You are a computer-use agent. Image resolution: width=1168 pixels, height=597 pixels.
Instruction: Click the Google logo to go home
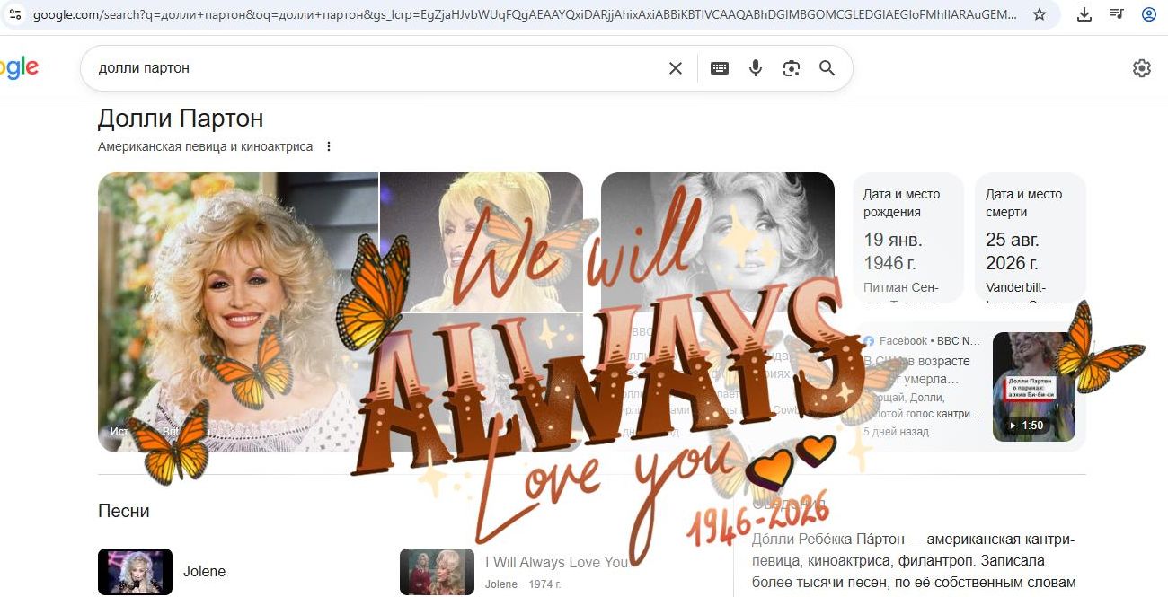click(19, 68)
